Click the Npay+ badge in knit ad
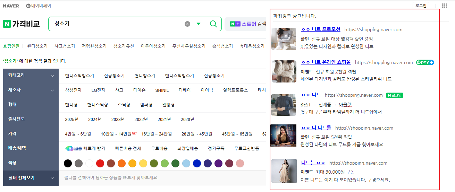455x192 pixels. tap(425, 63)
